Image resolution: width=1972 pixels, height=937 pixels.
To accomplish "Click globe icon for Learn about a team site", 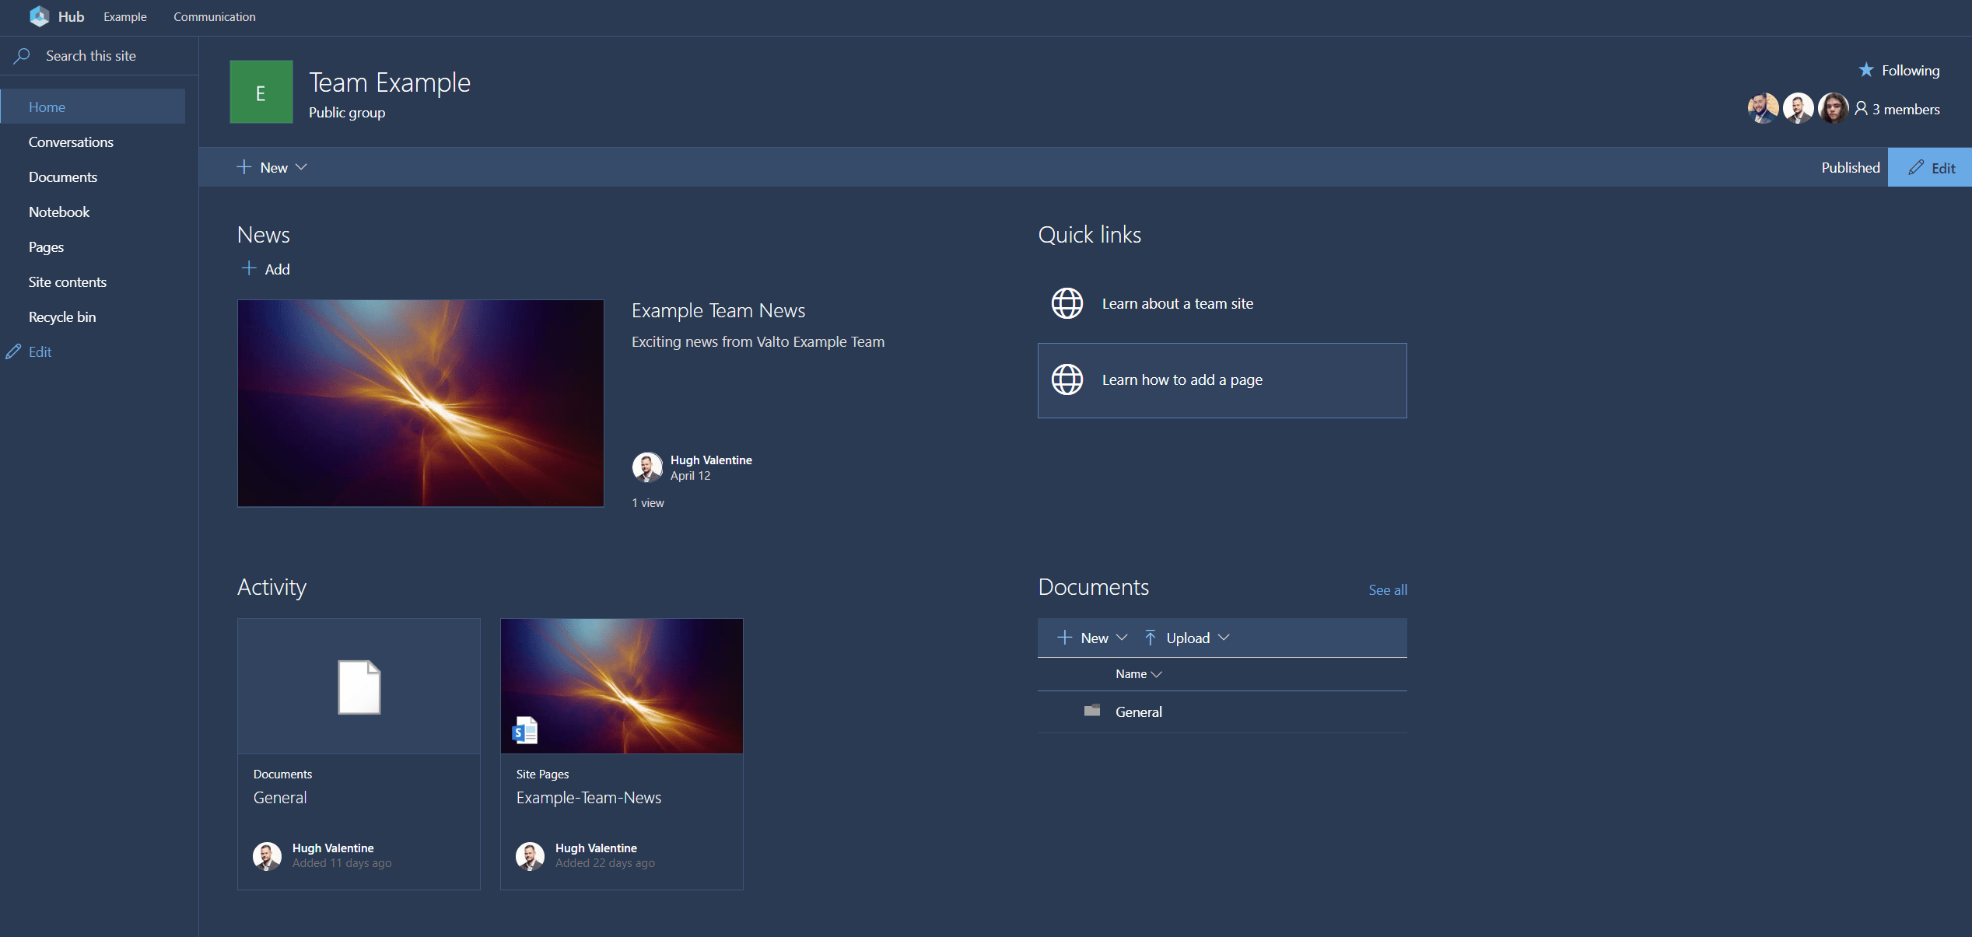I will click(1067, 303).
